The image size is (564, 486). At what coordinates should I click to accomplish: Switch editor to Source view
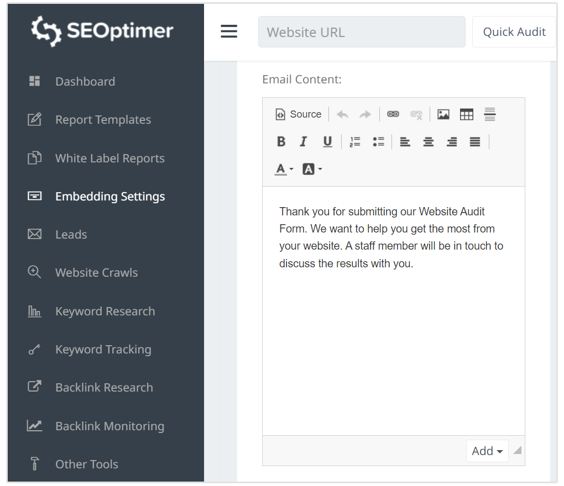299,114
